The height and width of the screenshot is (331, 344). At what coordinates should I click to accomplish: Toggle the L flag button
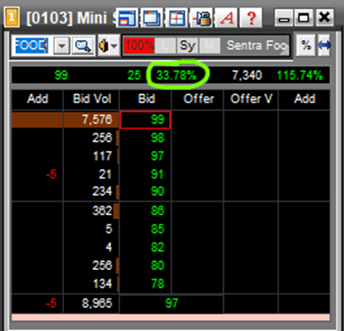(x=165, y=46)
